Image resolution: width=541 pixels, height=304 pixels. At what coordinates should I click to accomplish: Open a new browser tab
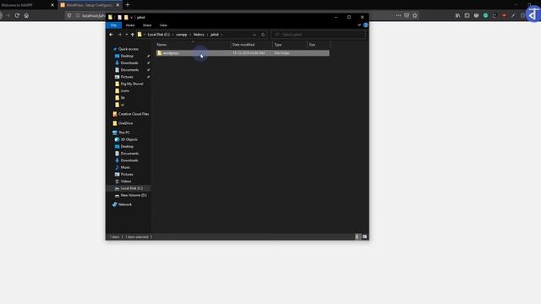128,5
